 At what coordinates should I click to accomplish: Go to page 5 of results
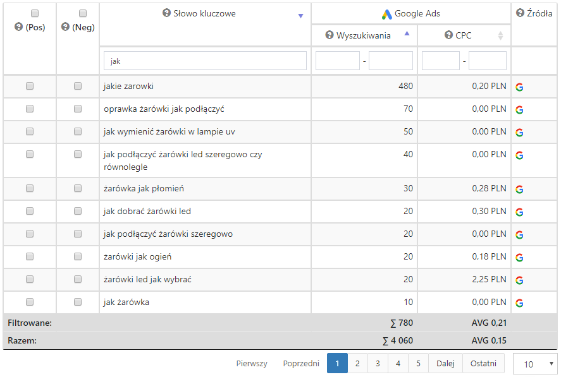(418, 363)
